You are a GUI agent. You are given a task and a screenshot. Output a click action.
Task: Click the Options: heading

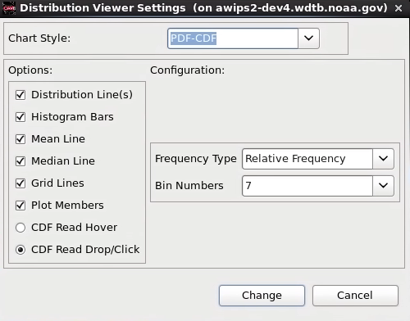tap(30, 70)
